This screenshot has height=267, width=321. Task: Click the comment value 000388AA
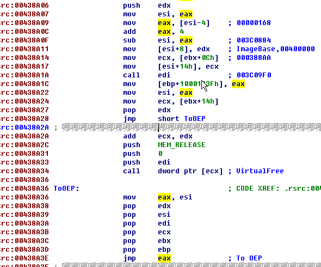[254, 58]
